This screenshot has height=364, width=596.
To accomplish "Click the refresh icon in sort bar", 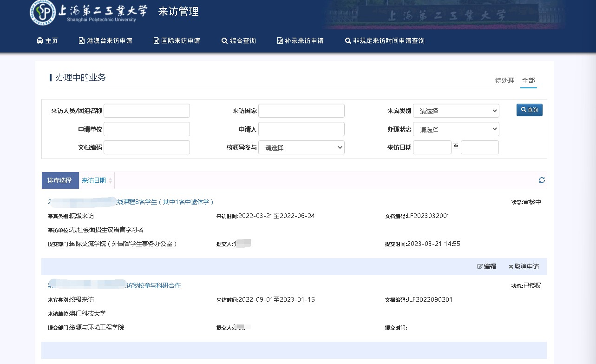I will [542, 180].
